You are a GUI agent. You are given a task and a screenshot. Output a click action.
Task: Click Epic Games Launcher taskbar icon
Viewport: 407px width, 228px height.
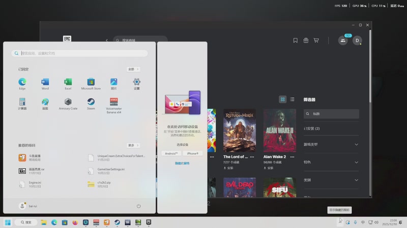pyautogui.click(x=149, y=222)
